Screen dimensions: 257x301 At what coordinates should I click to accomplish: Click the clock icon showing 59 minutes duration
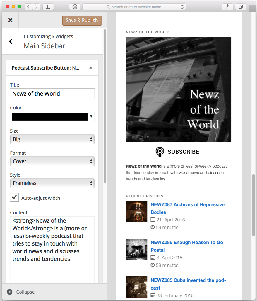pyautogui.click(x=153, y=227)
